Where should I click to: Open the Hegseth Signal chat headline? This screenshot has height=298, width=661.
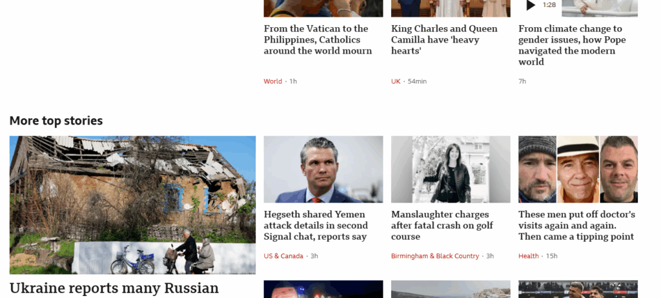pos(316,226)
